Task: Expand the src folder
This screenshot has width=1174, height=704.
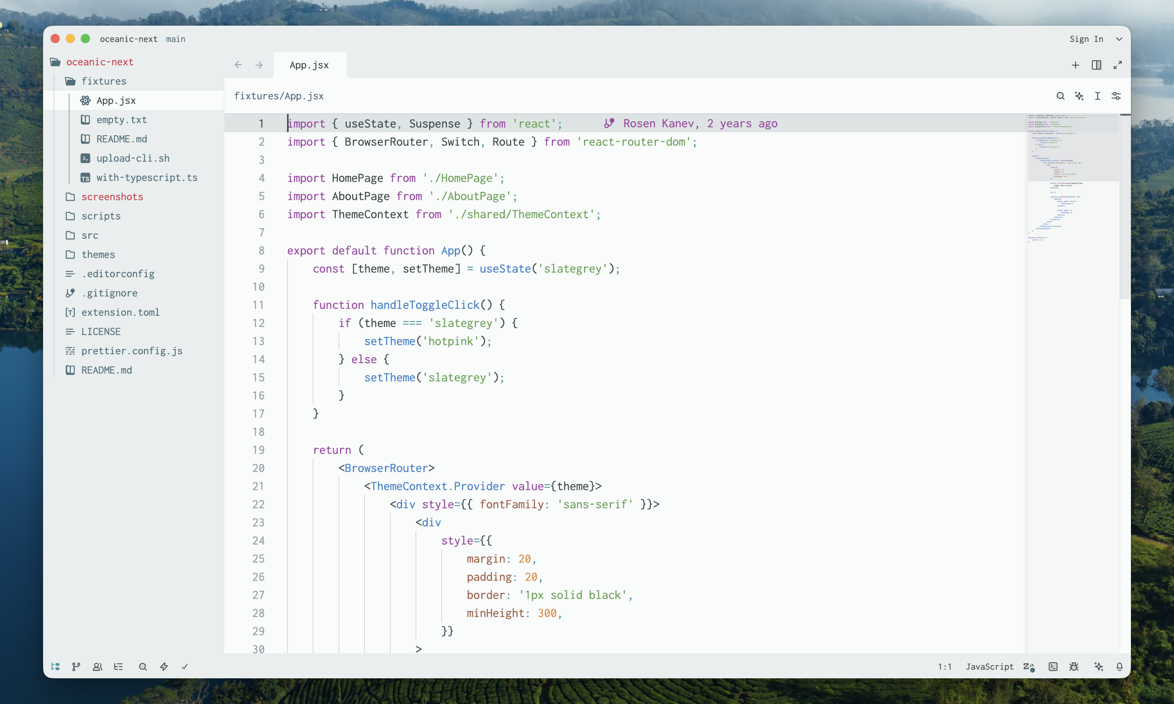Action: [133, 235]
